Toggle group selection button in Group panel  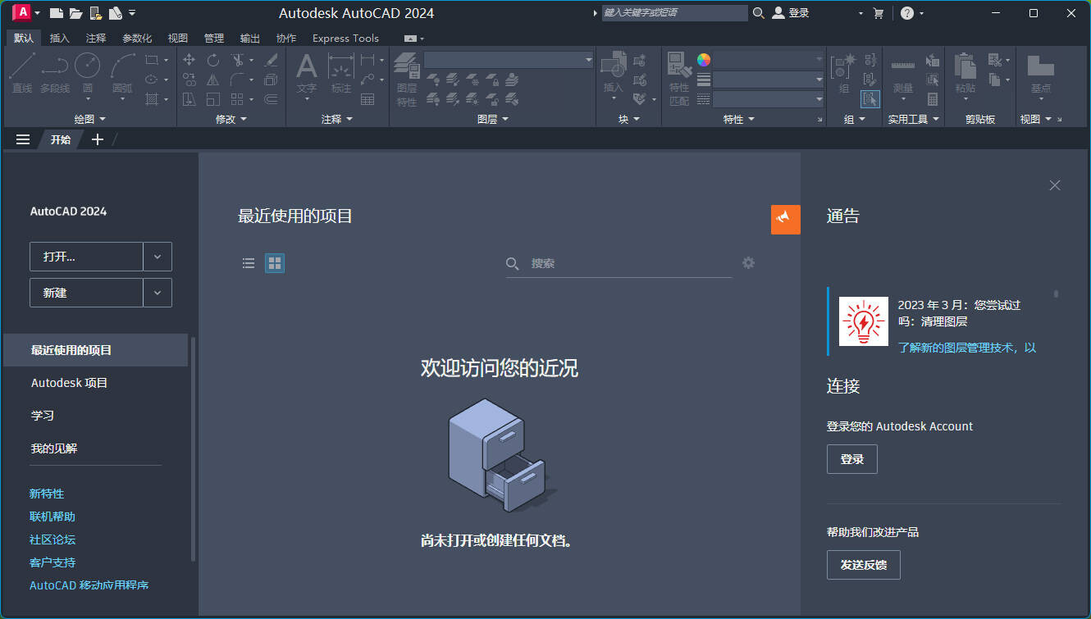tap(870, 99)
